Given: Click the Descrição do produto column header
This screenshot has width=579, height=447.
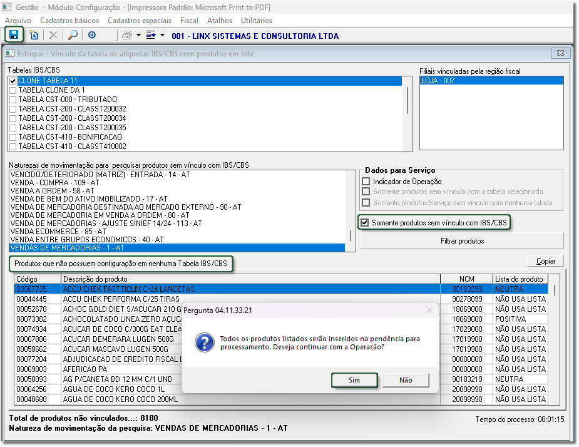Looking at the screenshot, I should click(x=250, y=279).
